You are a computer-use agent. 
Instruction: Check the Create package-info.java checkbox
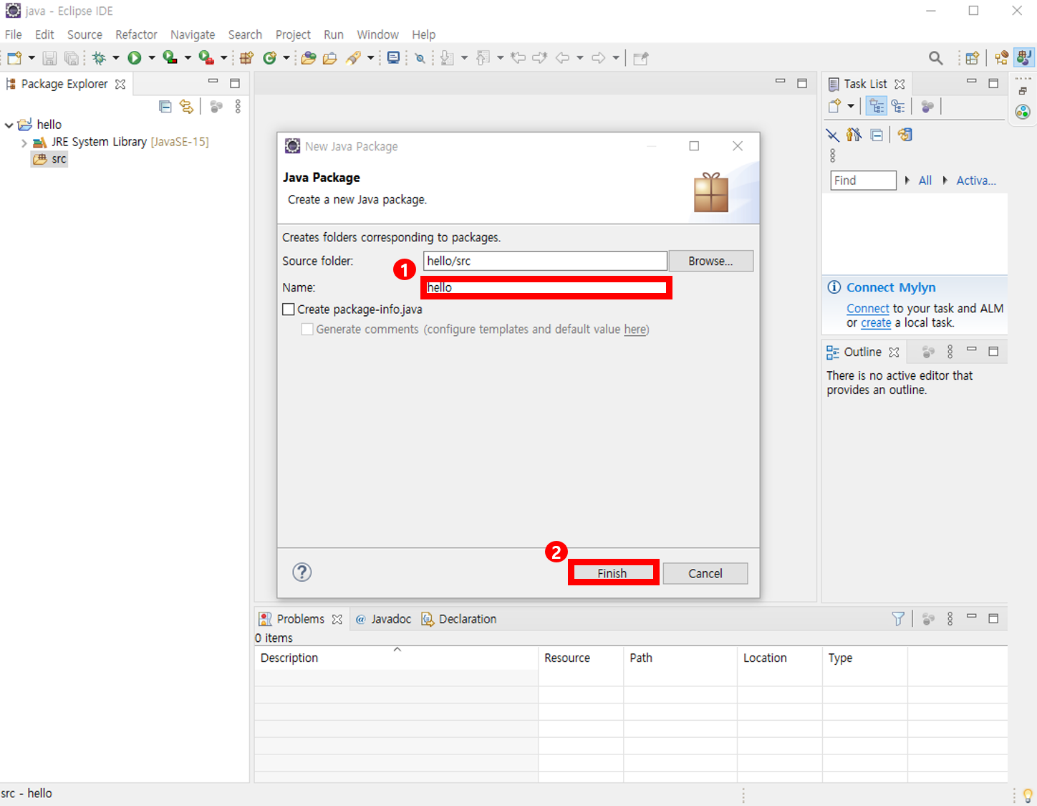[x=289, y=310]
